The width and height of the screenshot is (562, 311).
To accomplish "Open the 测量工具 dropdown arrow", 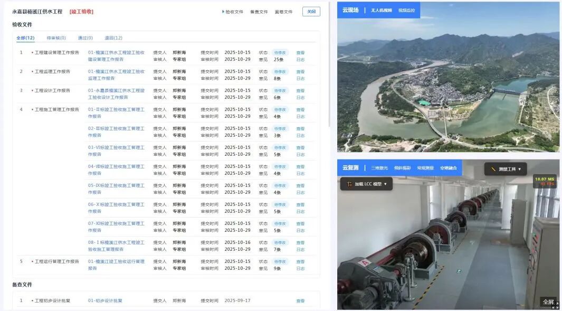I will pos(519,169).
